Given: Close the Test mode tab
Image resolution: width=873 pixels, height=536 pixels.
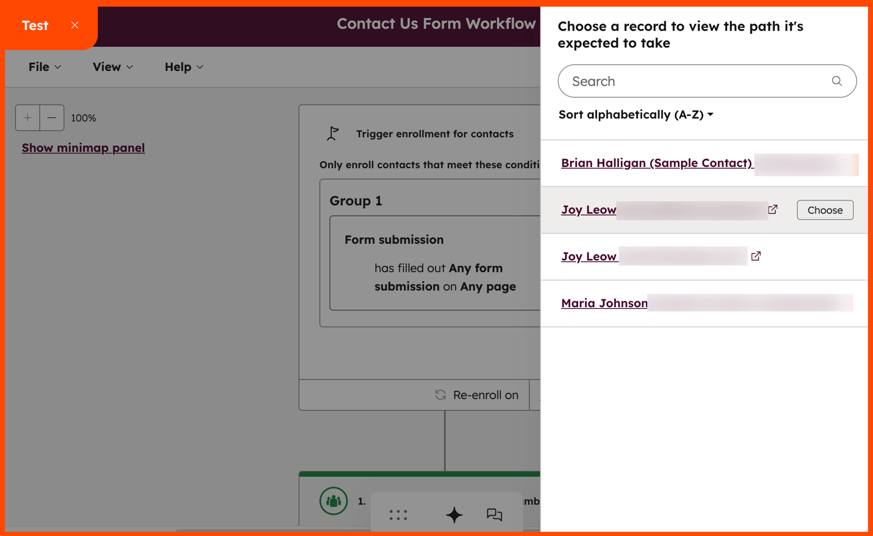Looking at the screenshot, I should click(75, 25).
